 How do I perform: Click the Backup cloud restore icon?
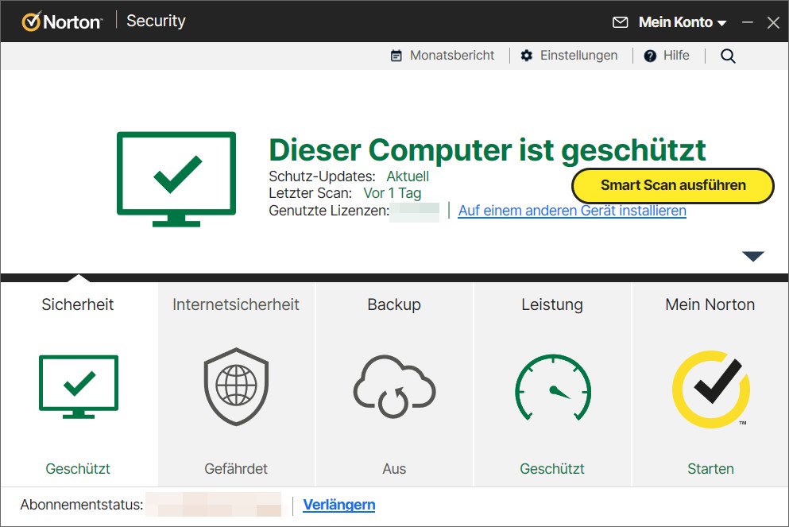tap(394, 386)
